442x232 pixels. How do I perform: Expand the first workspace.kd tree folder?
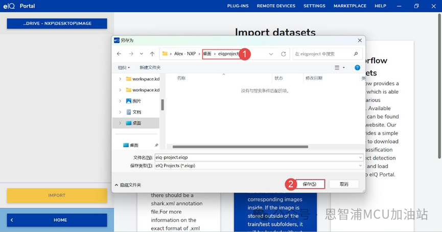coord(120,79)
